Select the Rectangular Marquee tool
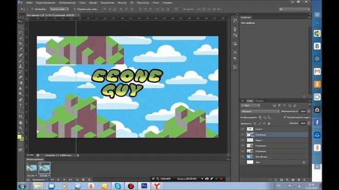 (x=21, y=27)
